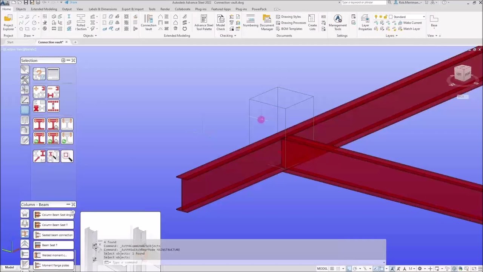Click the layer color swatch beside Standard

point(391,17)
